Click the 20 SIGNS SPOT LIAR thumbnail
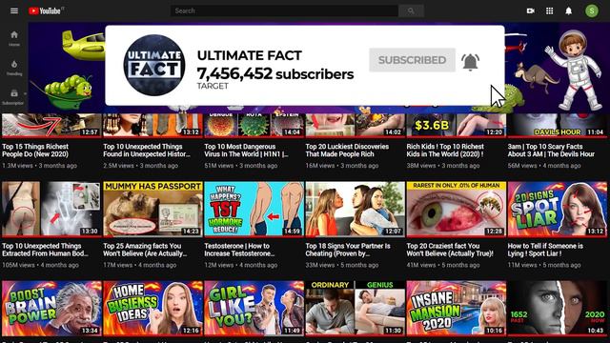 click(557, 209)
